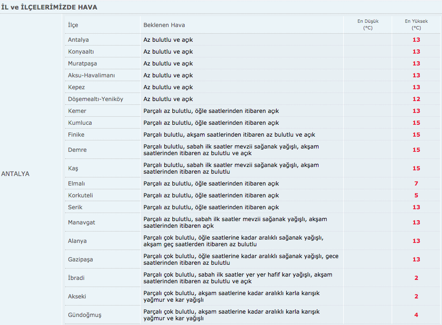This screenshot has height=325, width=442.
Task: Click Kaş's high temperature 15
Action: 416,168
